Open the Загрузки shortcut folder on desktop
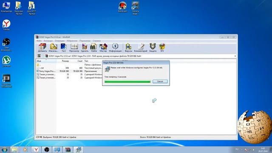Image resolution: width=272 pixels, height=153 pixels. (19, 8)
